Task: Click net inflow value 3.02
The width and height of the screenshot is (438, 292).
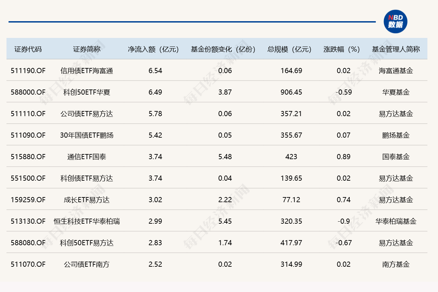Action: pos(156,200)
